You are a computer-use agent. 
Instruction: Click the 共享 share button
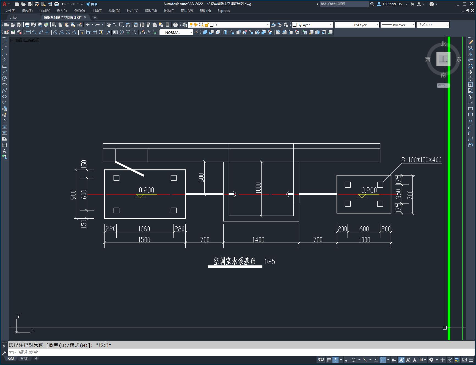pos(92,4)
